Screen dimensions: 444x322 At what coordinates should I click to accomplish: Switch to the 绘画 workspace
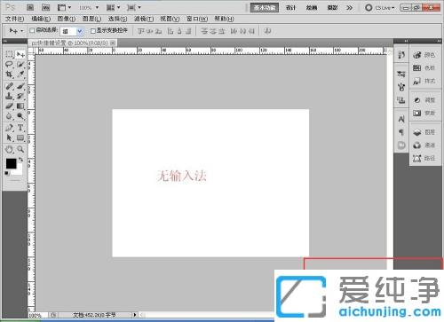click(312, 8)
